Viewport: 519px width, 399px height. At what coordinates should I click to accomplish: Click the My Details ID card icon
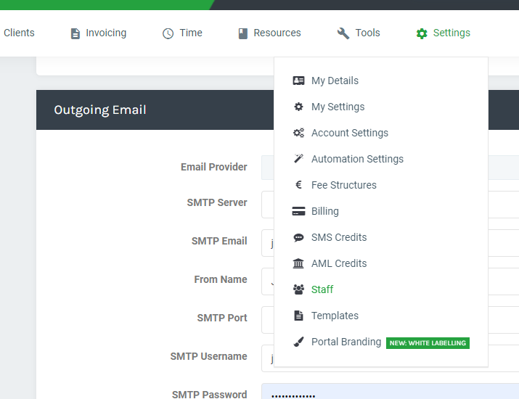(298, 81)
